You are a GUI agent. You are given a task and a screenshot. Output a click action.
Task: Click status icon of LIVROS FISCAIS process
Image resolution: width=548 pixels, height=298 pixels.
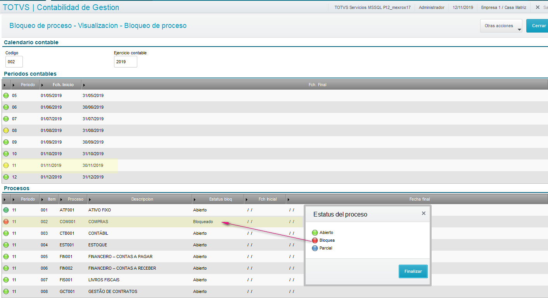tap(6, 280)
